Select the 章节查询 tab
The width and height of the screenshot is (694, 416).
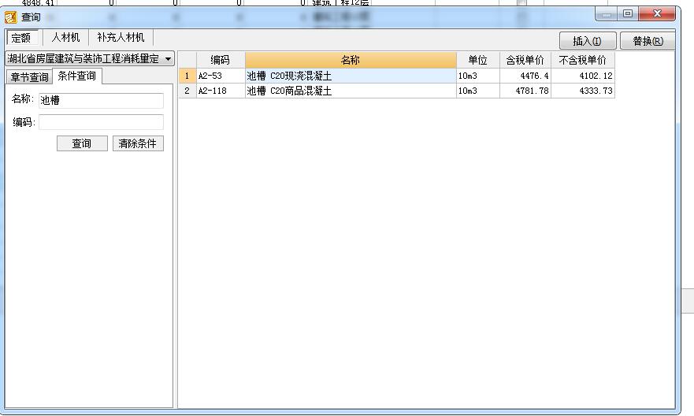(29, 77)
